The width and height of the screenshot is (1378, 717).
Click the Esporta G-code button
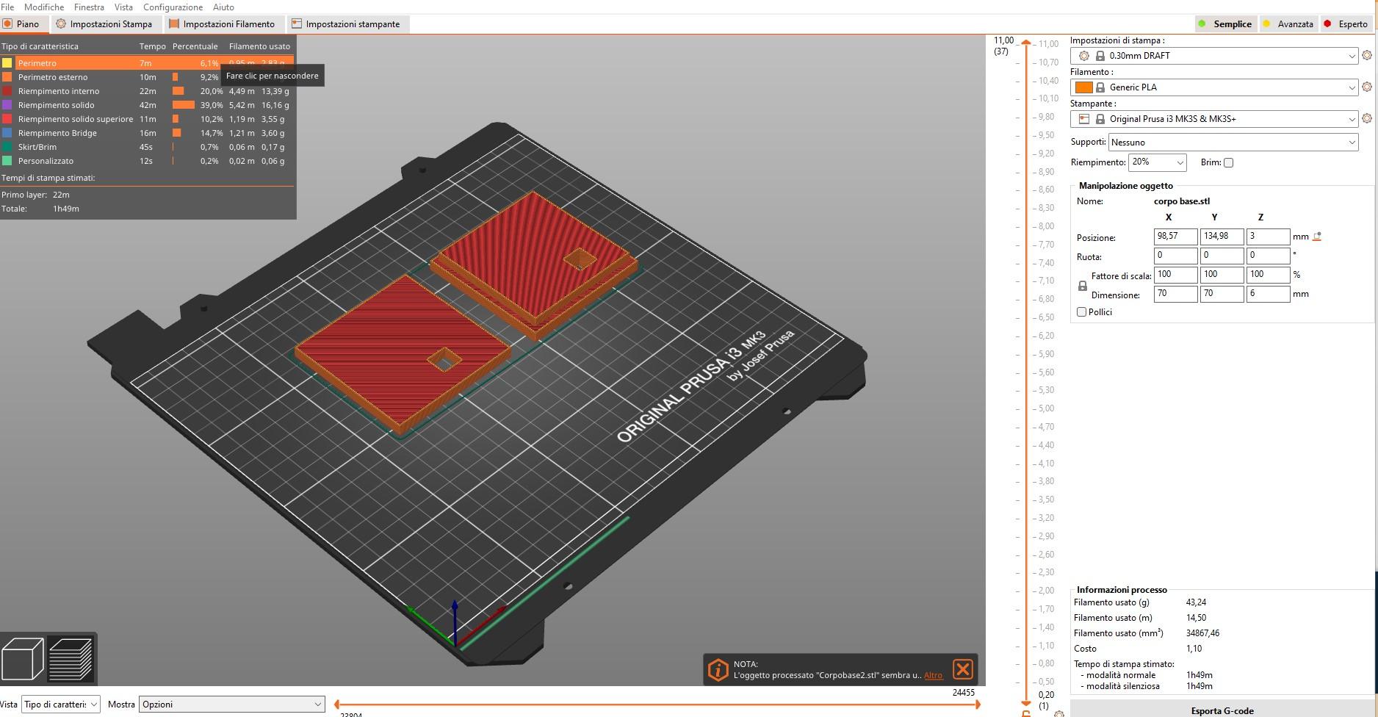coord(1222,710)
